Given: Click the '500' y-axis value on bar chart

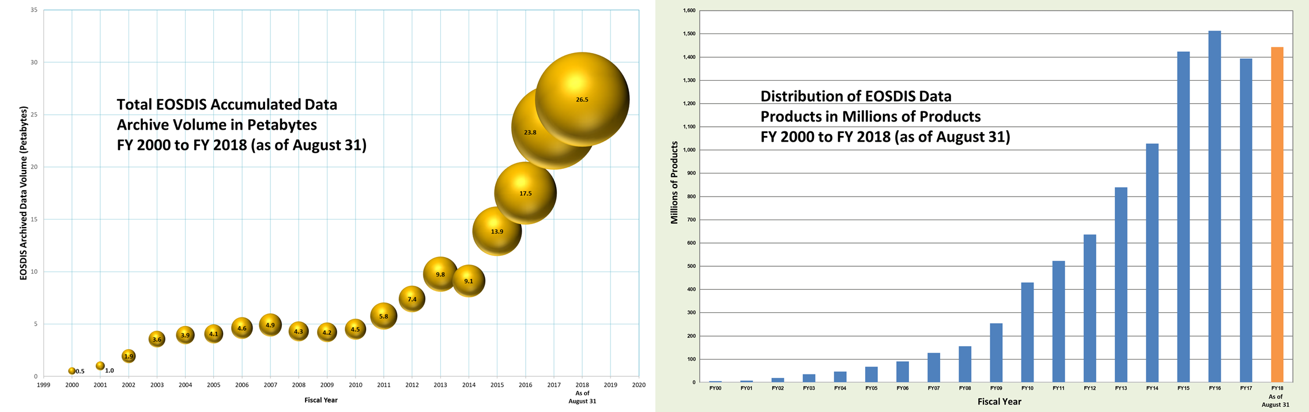Looking at the screenshot, I should point(691,266).
